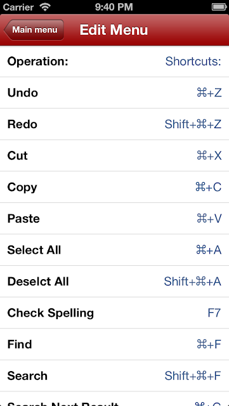Tap the Shortcuts: header label
Screen dimensions: 229x406
pos(193,62)
